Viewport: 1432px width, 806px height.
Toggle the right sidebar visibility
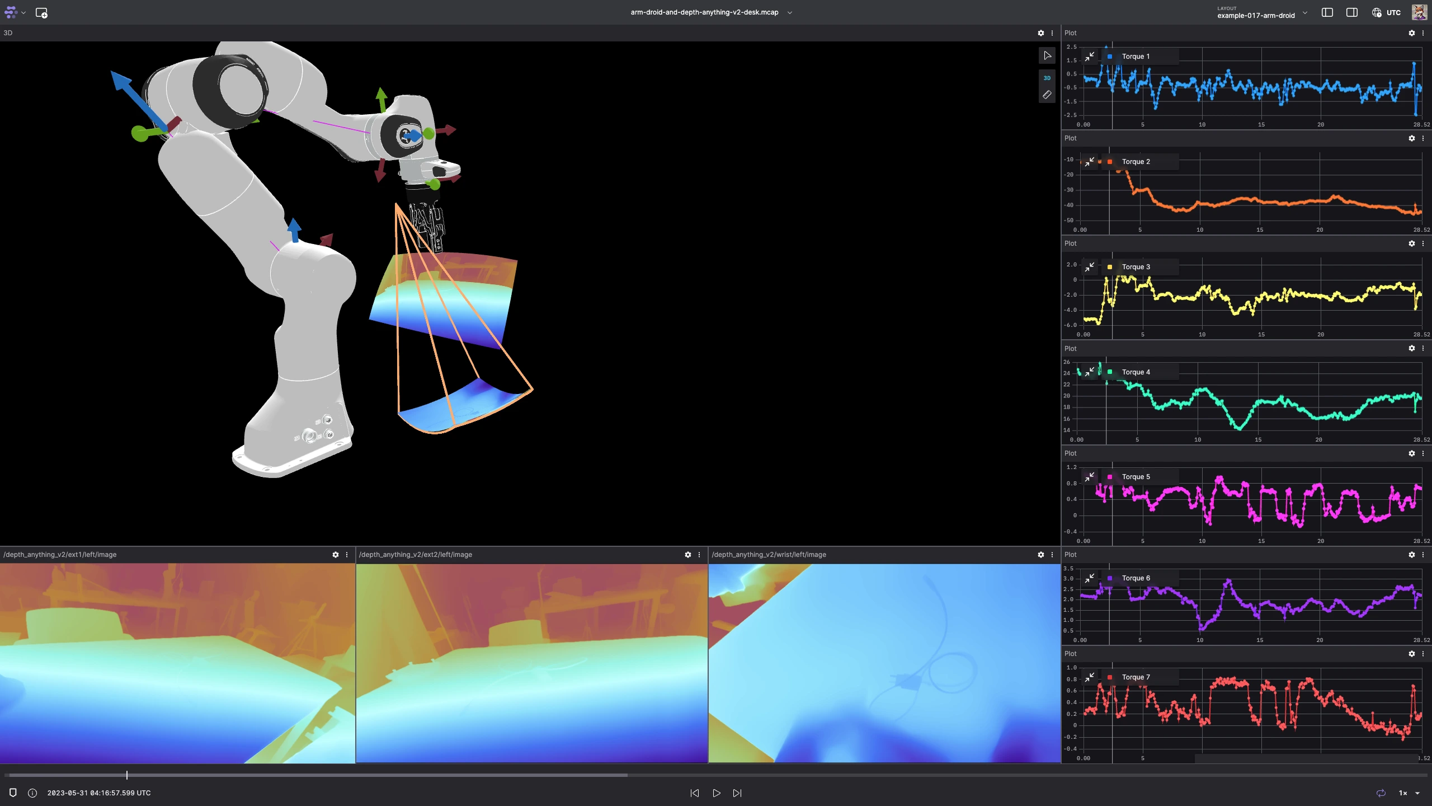click(x=1351, y=12)
